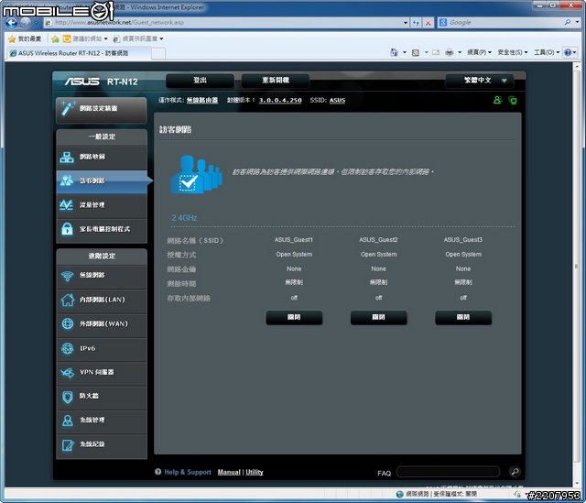Screen dimensions: 586x503
Task: Click button under ASUS_Guest3 column
Action: [x=463, y=318]
